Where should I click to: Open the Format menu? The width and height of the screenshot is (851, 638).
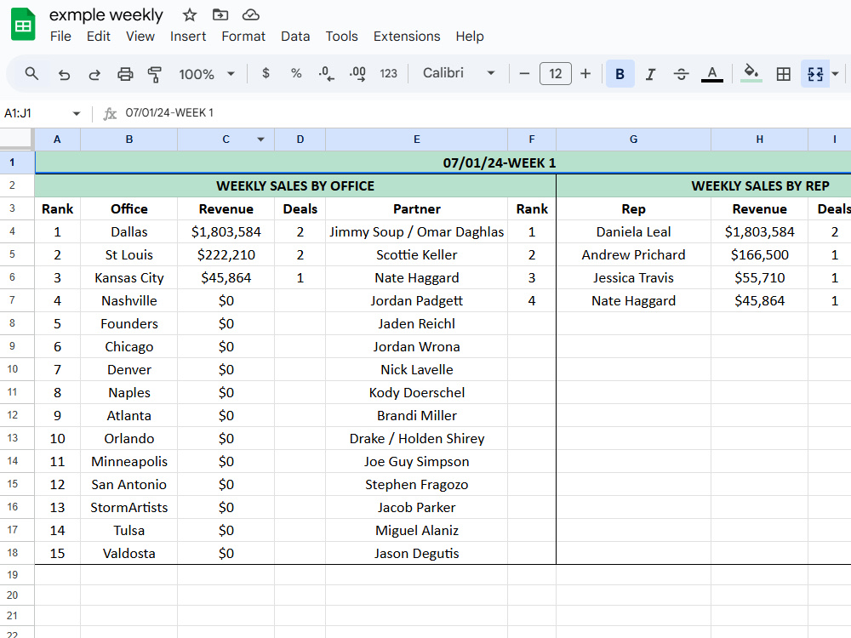(243, 37)
